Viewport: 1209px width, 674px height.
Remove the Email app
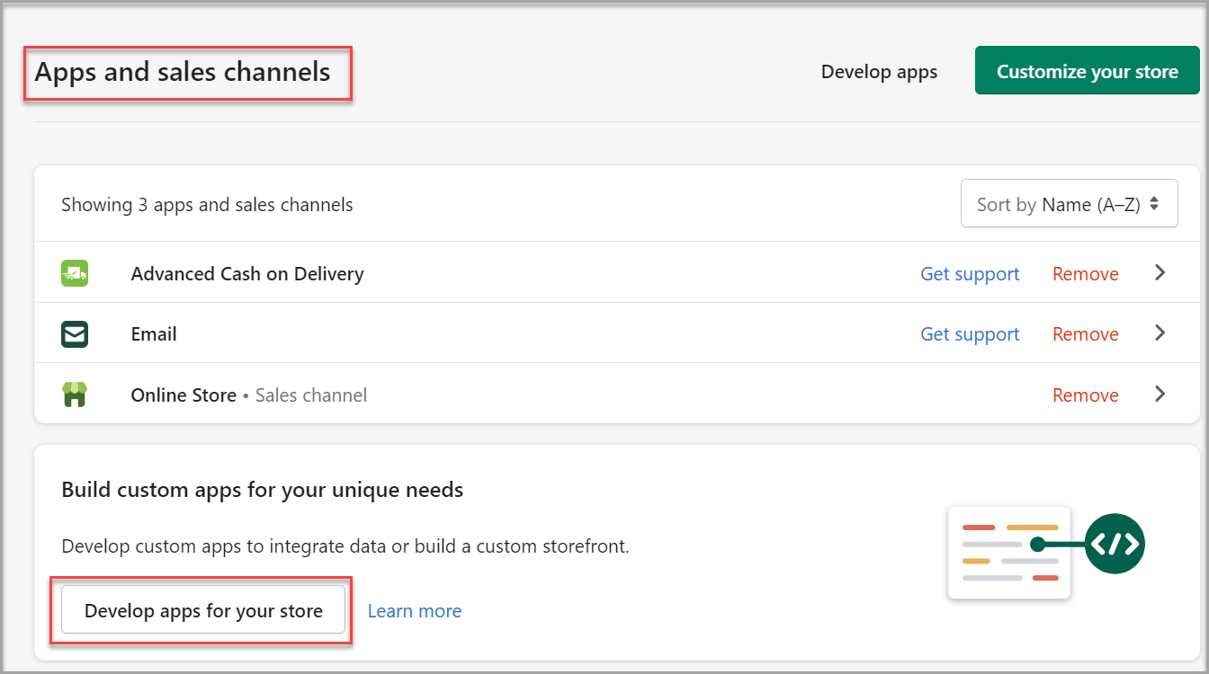click(x=1085, y=334)
